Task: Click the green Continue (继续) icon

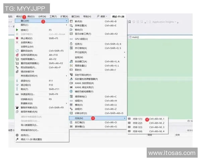Action: click(x=17, y=30)
